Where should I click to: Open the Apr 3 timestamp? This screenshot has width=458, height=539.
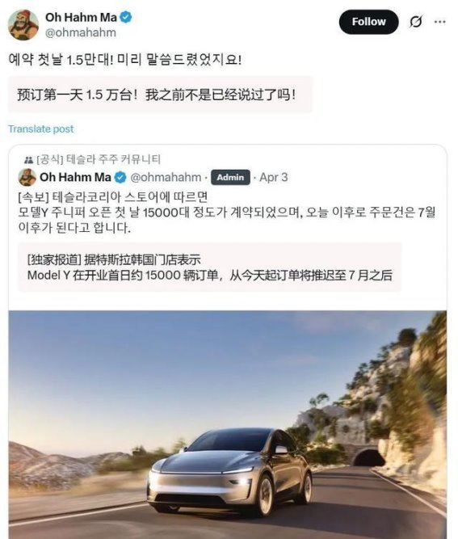274,177
